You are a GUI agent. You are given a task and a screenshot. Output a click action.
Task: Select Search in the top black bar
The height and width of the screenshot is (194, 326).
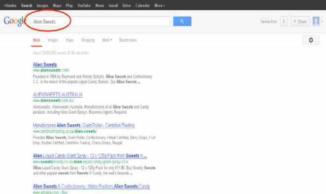[x=27, y=5]
